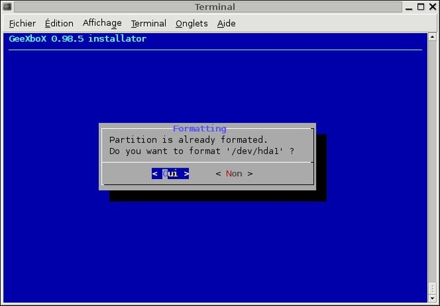Image resolution: width=440 pixels, height=306 pixels.
Task: Click the scrollbar down arrow
Action: (432, 298)
